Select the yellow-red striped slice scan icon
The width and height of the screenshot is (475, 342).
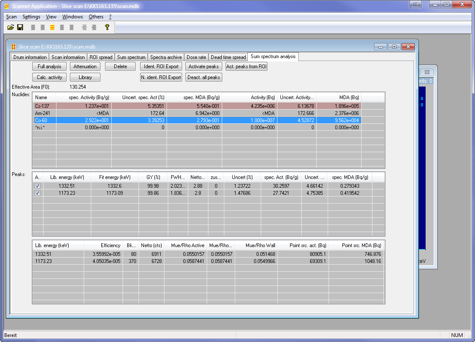(52, 28)
